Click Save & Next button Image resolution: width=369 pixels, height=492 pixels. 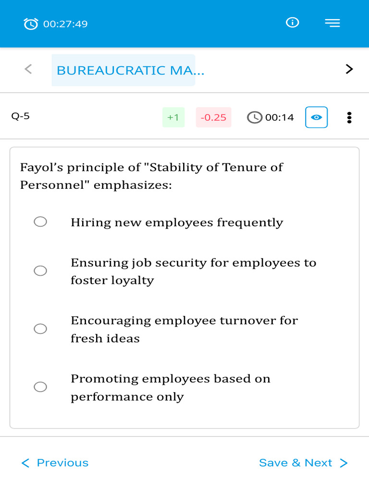[x=304, y=463]
